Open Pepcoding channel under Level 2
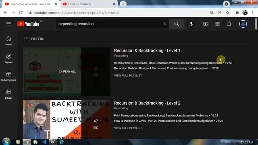 121,108
